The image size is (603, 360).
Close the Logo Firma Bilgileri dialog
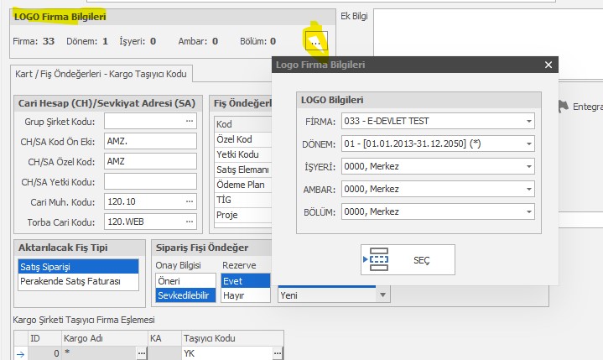548,65
